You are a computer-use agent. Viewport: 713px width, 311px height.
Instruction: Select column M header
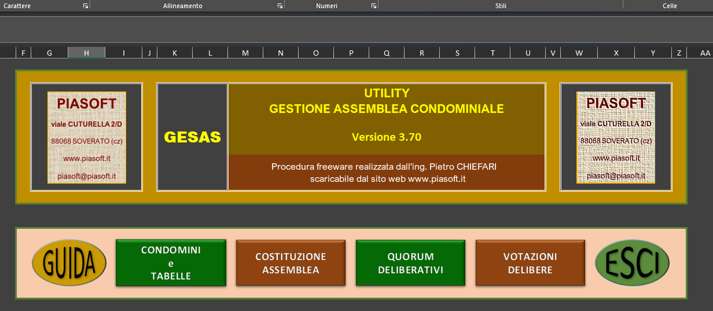[245, 53]
